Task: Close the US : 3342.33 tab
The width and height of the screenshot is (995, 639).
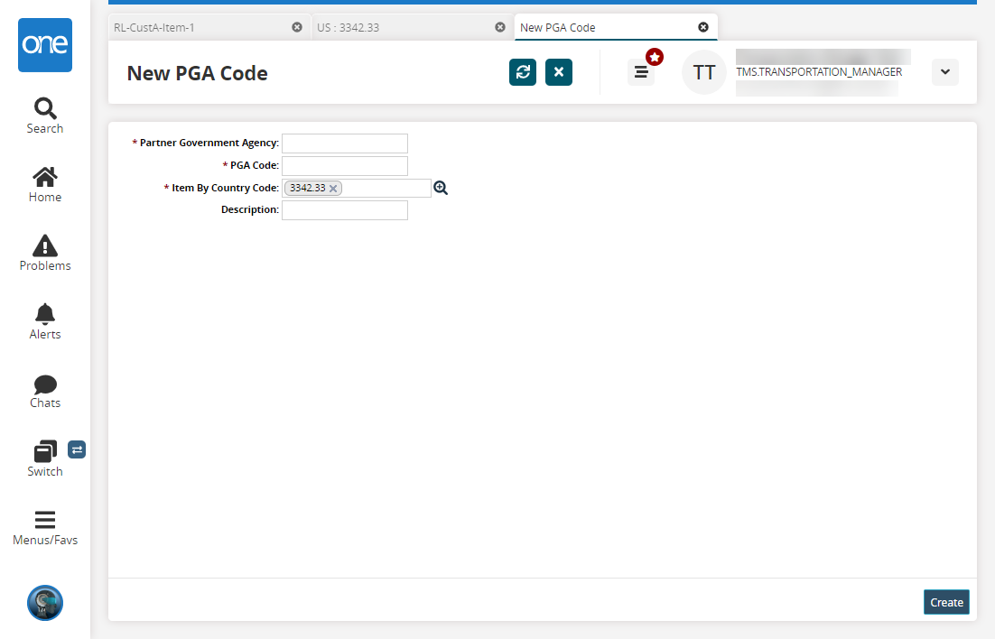Action: click(x=500, y=27)
